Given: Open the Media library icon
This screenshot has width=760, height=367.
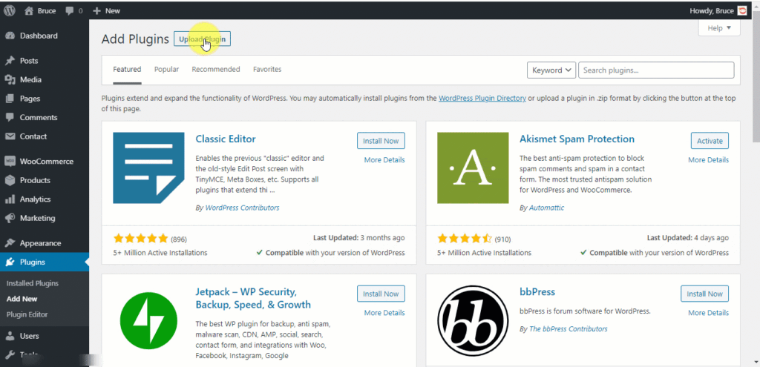Looking at the screenshot, I should click(10, 79).
